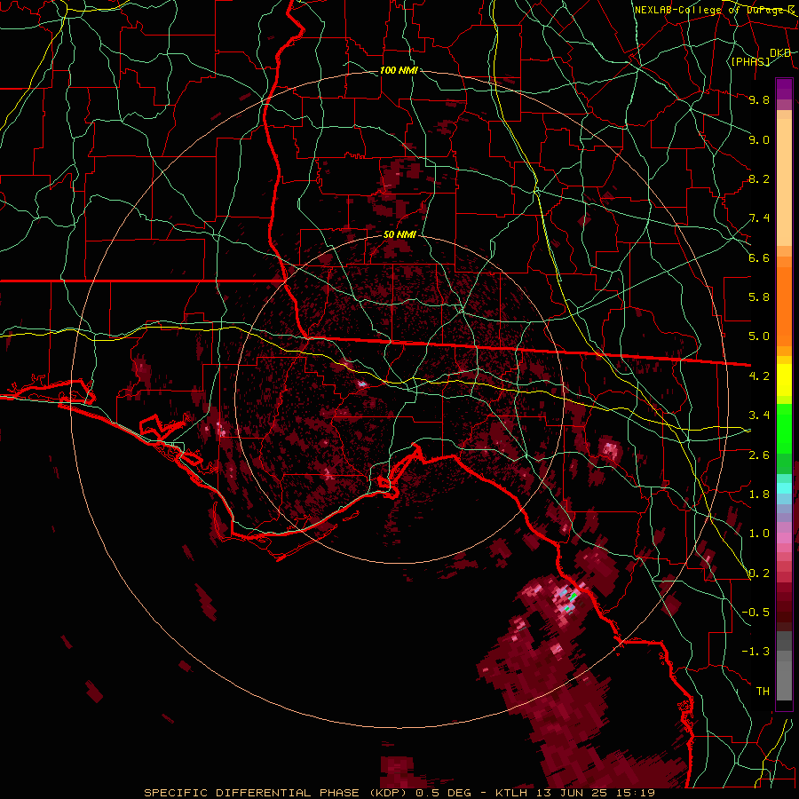
Task: Click the 9.0 value on the color scale
Action: [759, 139]
